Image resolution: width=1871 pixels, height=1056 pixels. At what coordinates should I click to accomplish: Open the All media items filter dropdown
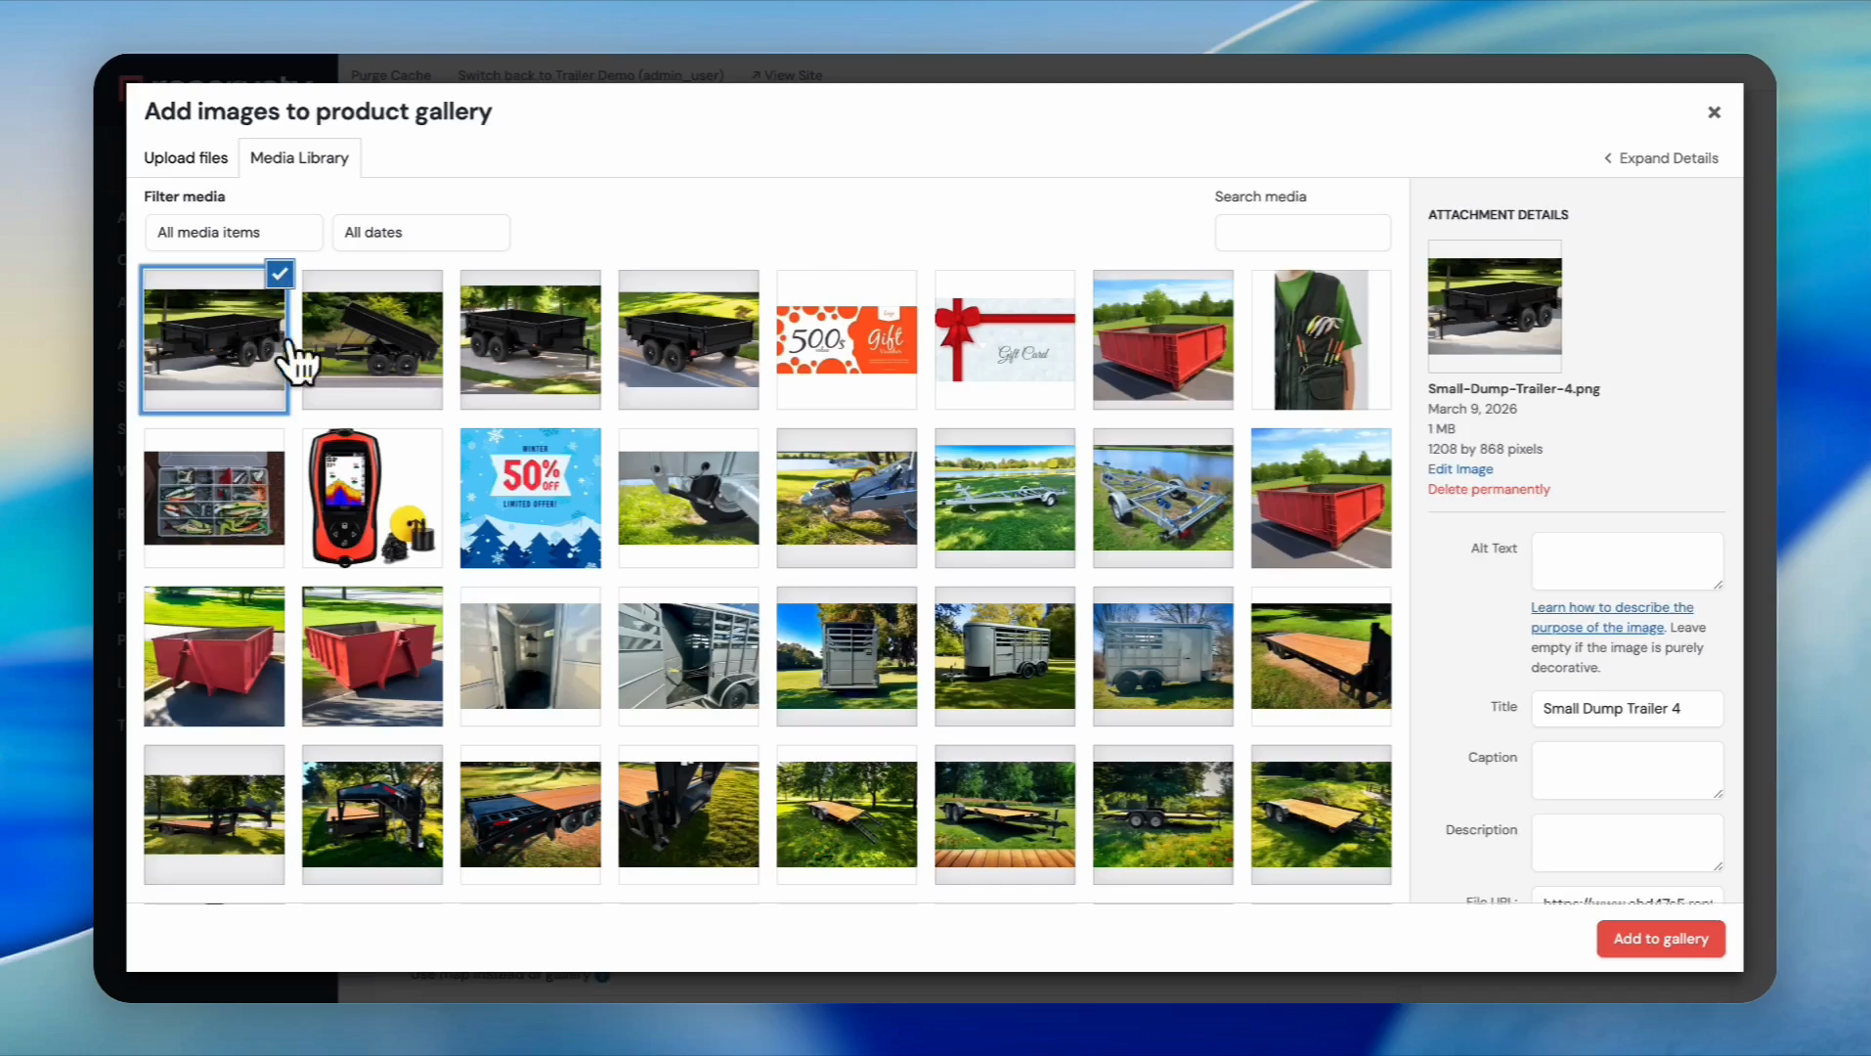233,233
